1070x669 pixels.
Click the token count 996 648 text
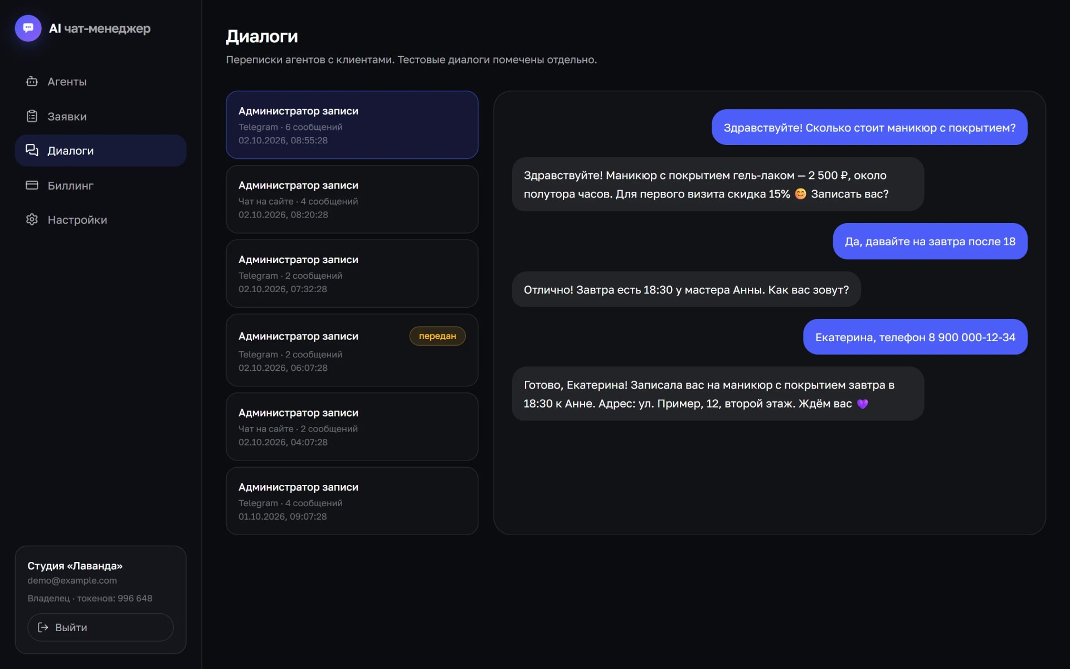(x=135, y=598)
